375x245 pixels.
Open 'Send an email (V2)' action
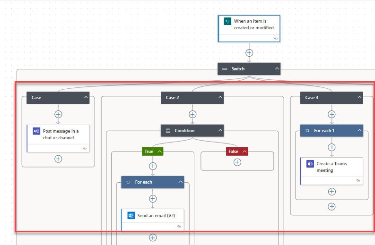[x=153, y=220]
